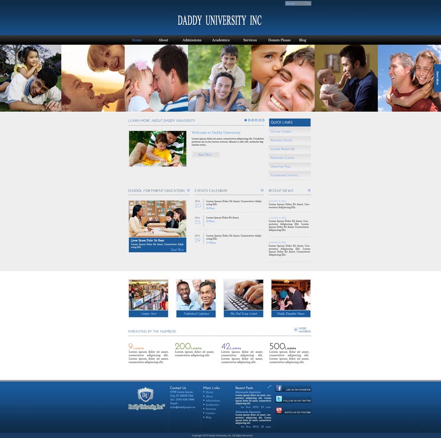Click the JAN 20 calendar date badge
The image size is (441, 438).
point(197,204)
